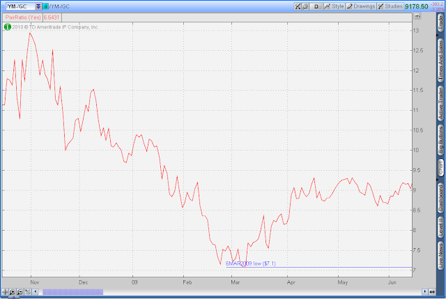Click the Nov label on time axis
Image resolution: width=446 pixels, height=299 pixels.
[x=34, y=282]
